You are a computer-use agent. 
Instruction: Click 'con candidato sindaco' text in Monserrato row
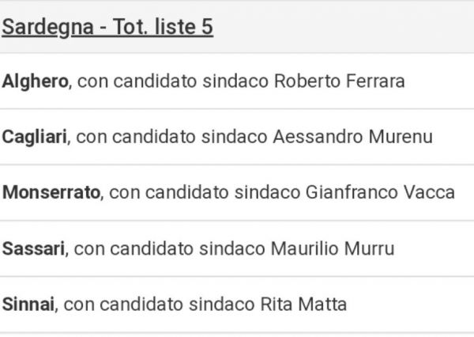pyautogui.click(x=205, y=192)
